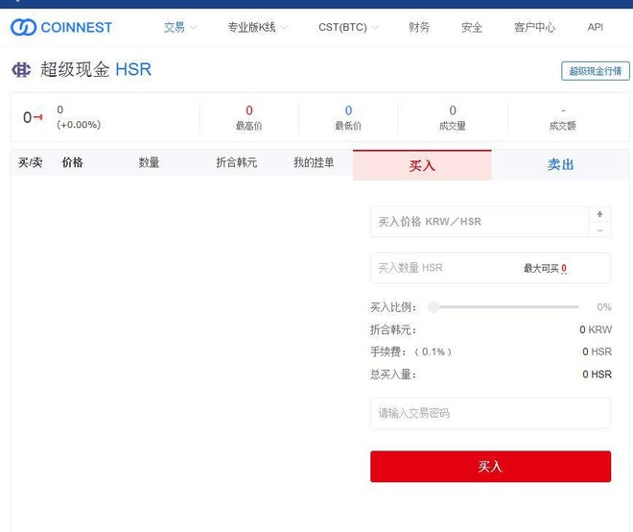633x532 pixels.
Task: Click the HSR coin icon
Action: click(21, 69)
